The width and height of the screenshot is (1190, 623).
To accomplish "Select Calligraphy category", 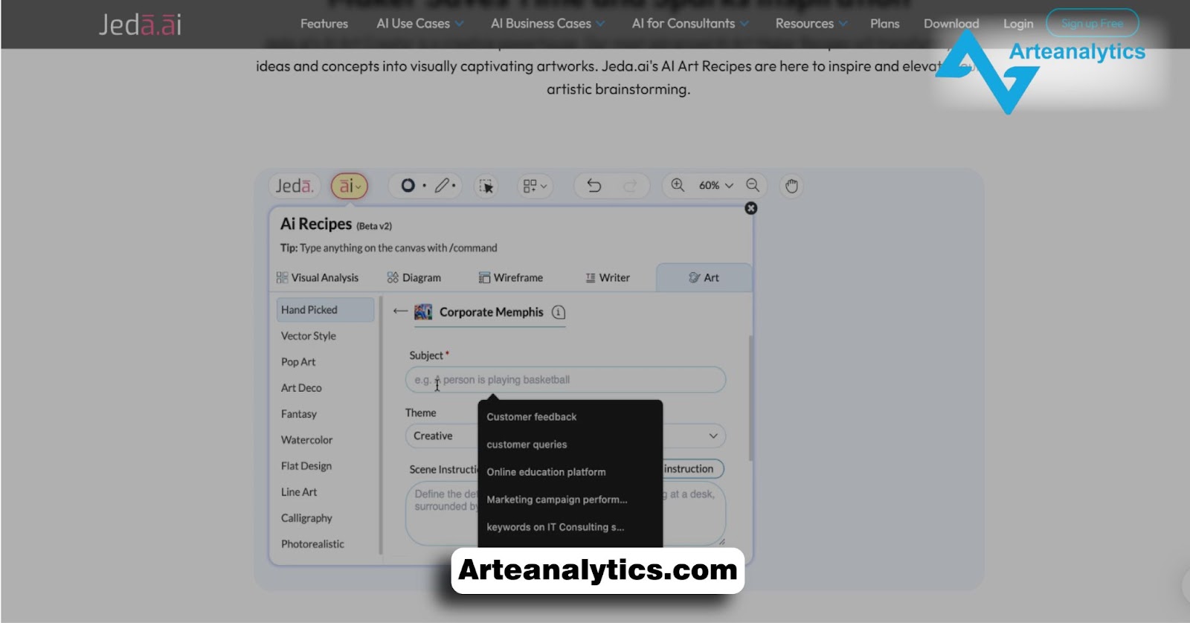I will point(306,517).
